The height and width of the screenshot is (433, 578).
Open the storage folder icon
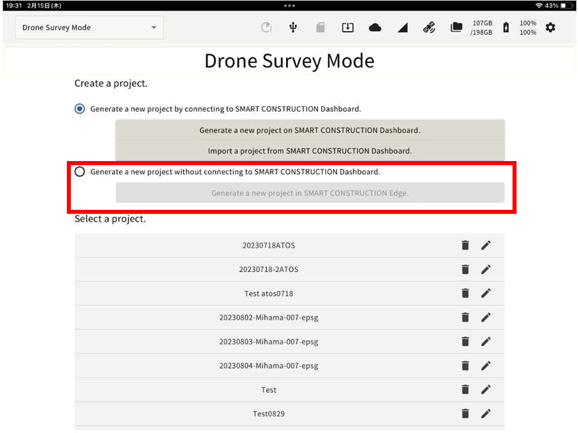(x=456, y=27)
